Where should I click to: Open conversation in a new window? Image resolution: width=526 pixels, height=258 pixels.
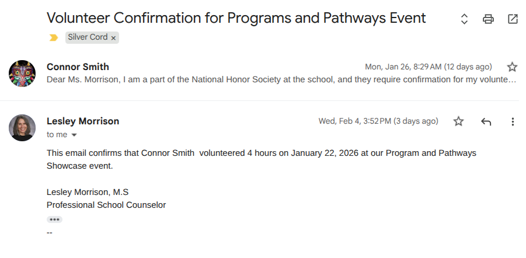pyautogui.click(x=513, y=19)
